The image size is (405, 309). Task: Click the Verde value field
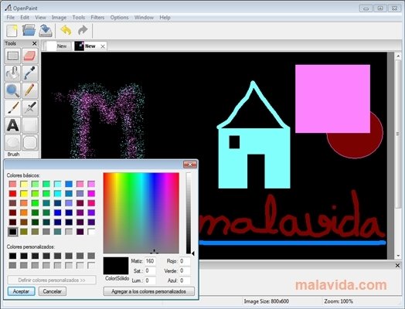point(185,271)
